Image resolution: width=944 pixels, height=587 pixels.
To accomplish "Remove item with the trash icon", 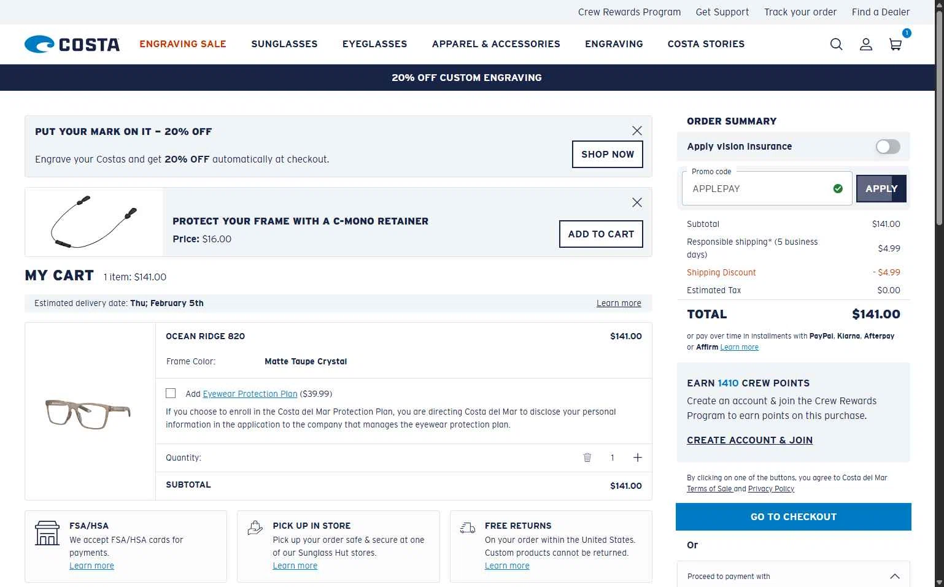I will point(587,458).
